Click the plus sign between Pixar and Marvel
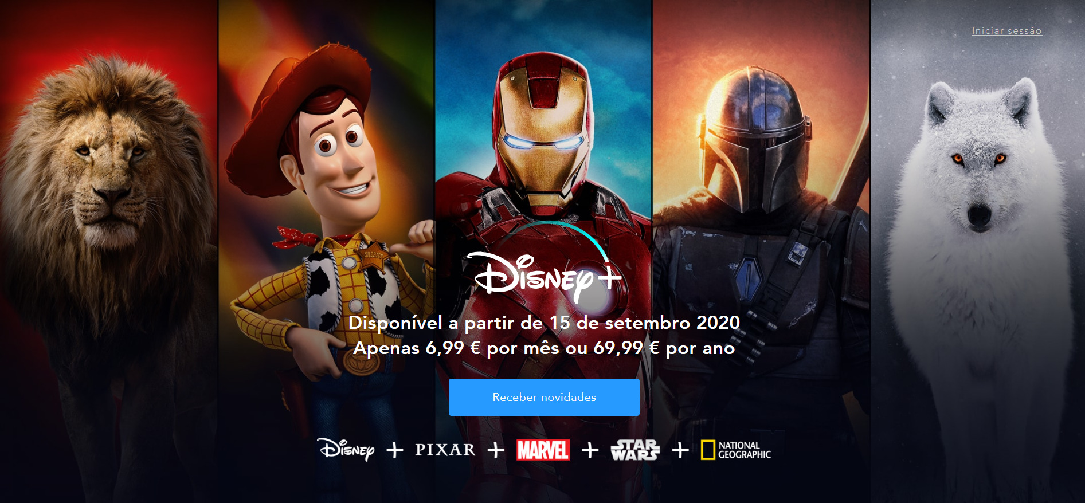Screen dimensions: 1085x503 [496, 450]
